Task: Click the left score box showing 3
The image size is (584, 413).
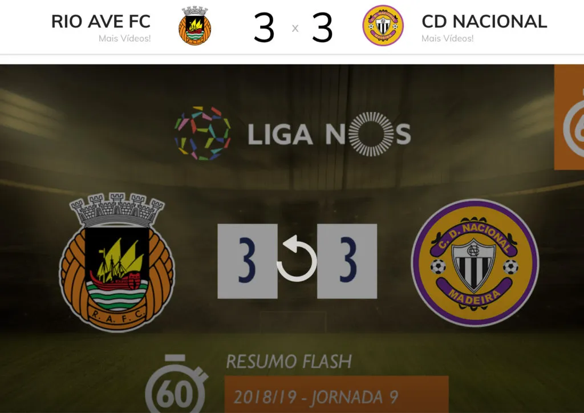Action: click(x=248, y=261)
